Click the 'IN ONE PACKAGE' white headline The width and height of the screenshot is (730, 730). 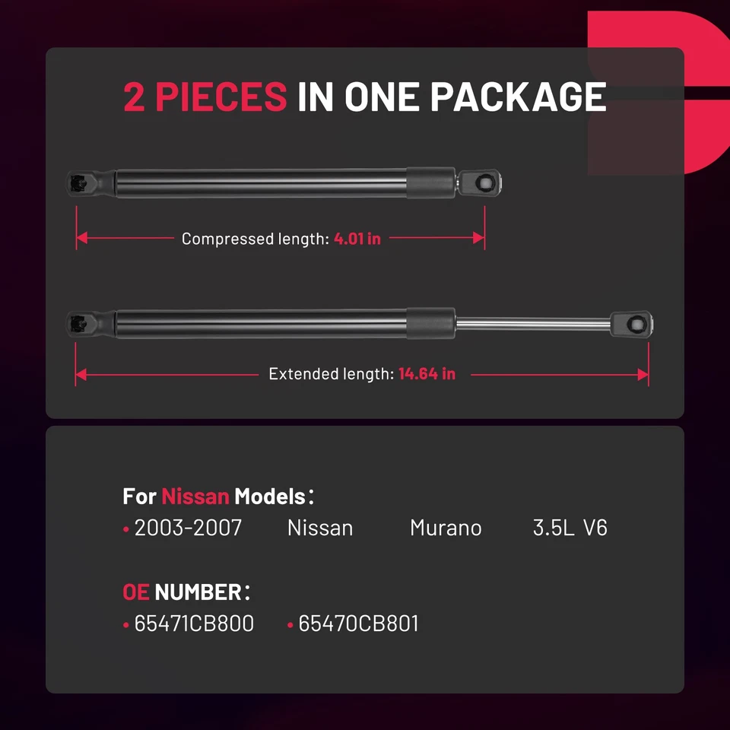452,97
